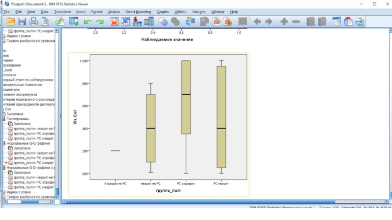Click the Demote right-arrow toolbar icon
Image resolution: width=392 pixels, height=220 pixels.
(x=269, y=22)
